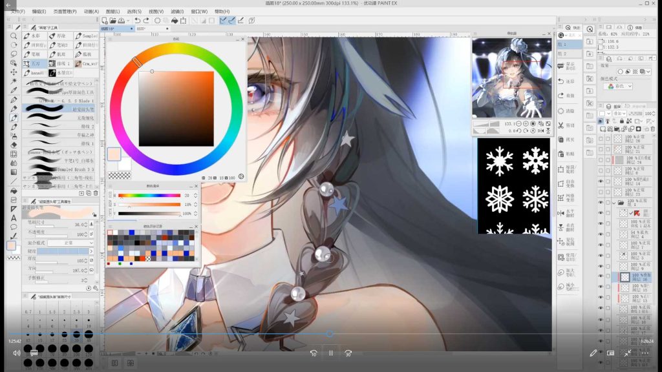Click the Redo arrow in command bar
This screenshot has height=372, width=662.
[x=146, y=21]
